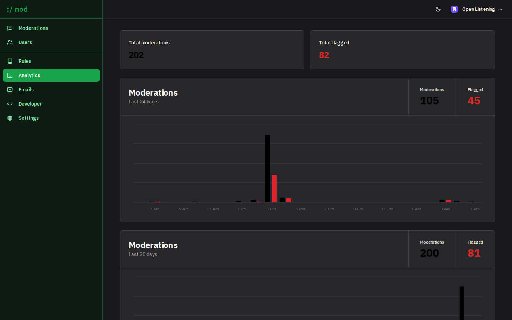Click the tall black bar in 30-day chart

click(x=462, y=303)
